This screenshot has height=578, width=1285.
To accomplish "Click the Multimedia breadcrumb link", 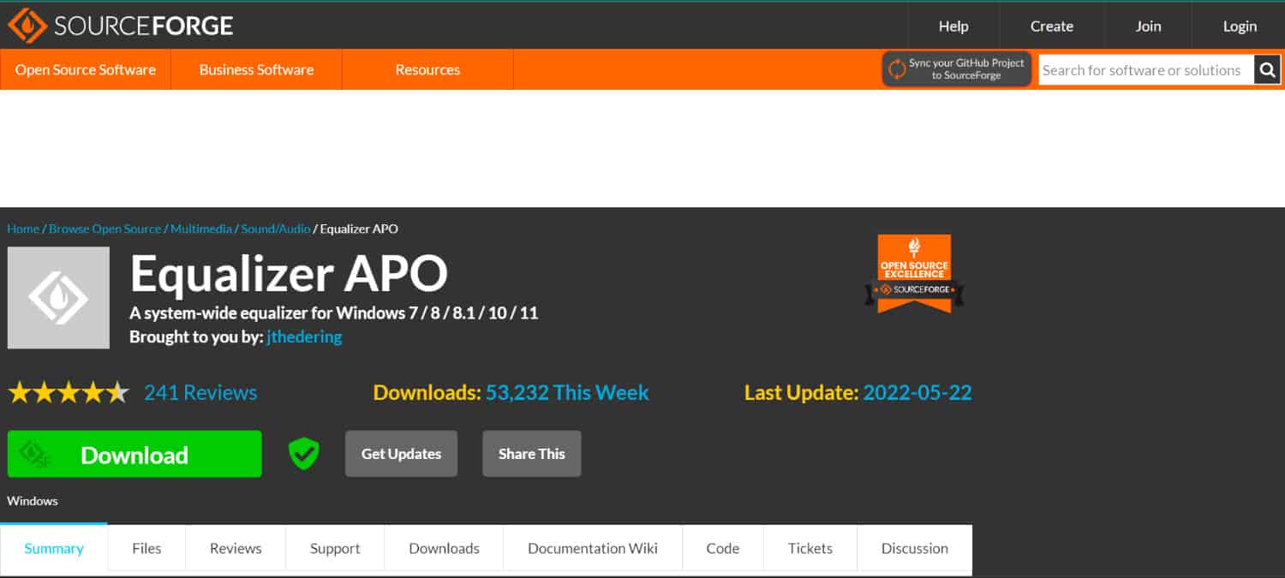I will [200, 229].
